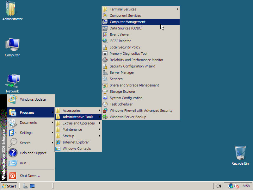Image resolution: width=253 pixels, height=190 pixels.
Task: Open Run from the Start menu
Action: (25, 163)
